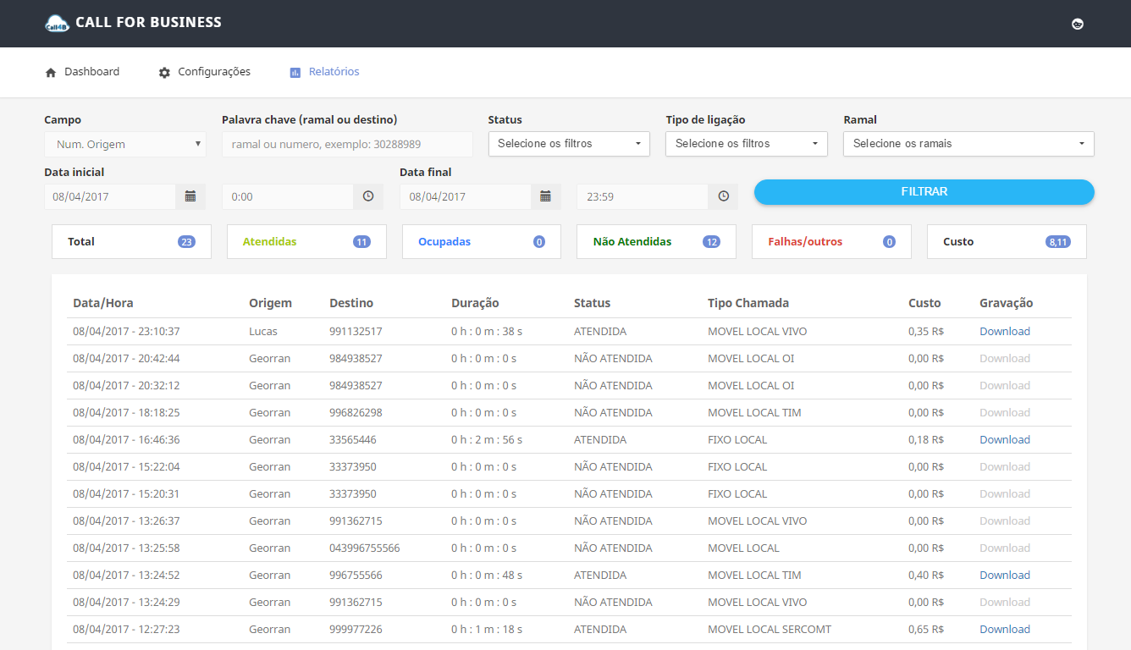Open the Tipo de ligação filter dropdown

click(747, 144)
